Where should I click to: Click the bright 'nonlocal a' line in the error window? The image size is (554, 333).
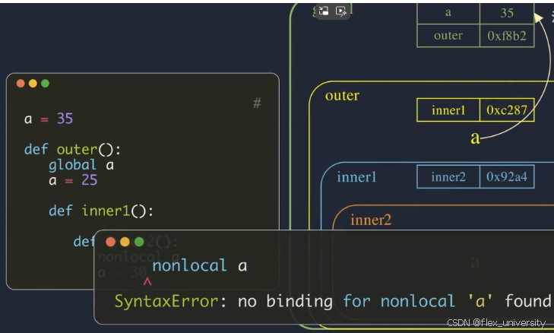[x=200, y=265]
